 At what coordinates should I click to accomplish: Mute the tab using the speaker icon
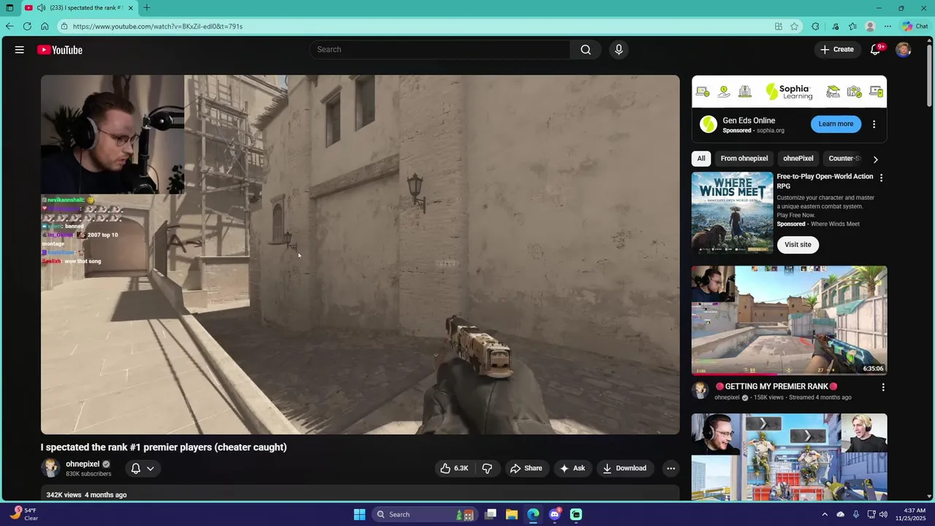coord(41,8)
